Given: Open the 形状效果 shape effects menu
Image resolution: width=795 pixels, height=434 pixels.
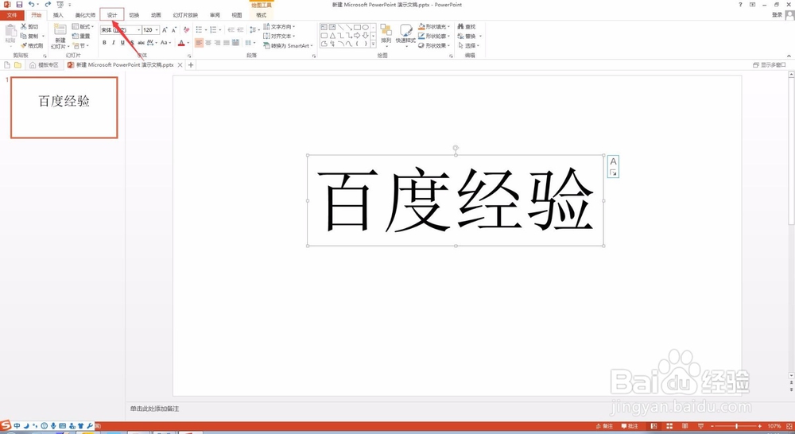Looking at the screenshot, I should pyautogui.click(x=434, y=45).
